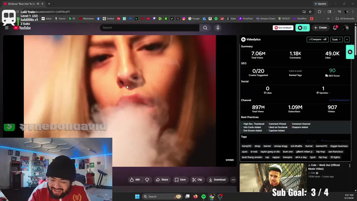This screenshot has height=201, width=357.
Task: Open the Create menu button
Action: tap(320, 28)
